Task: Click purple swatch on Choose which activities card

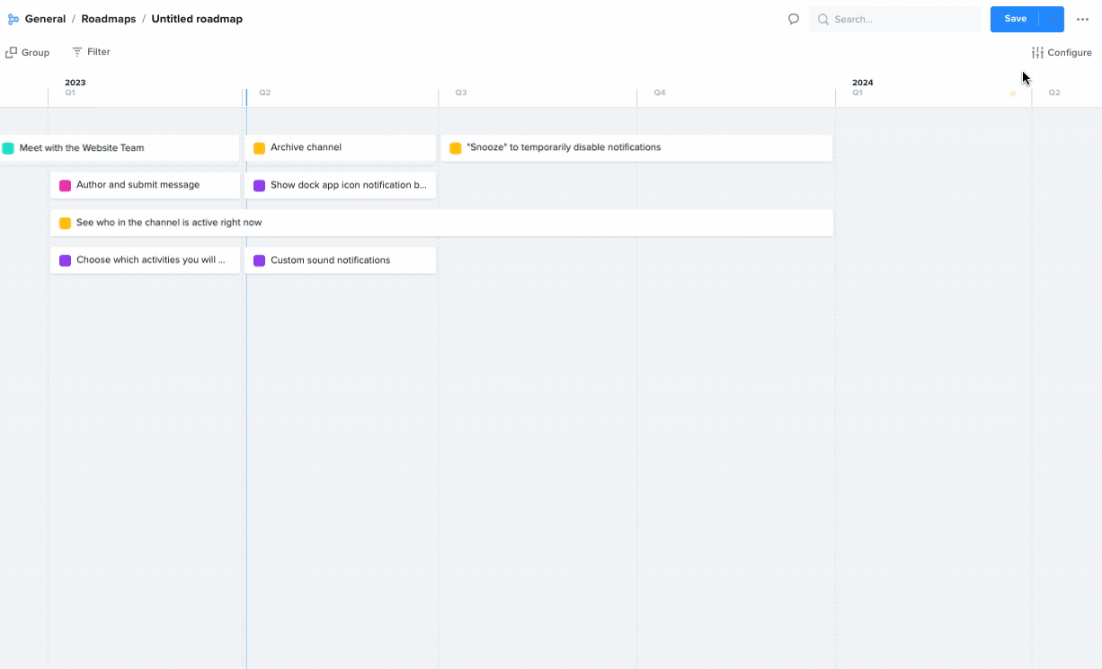Action: tap(65, 260)
